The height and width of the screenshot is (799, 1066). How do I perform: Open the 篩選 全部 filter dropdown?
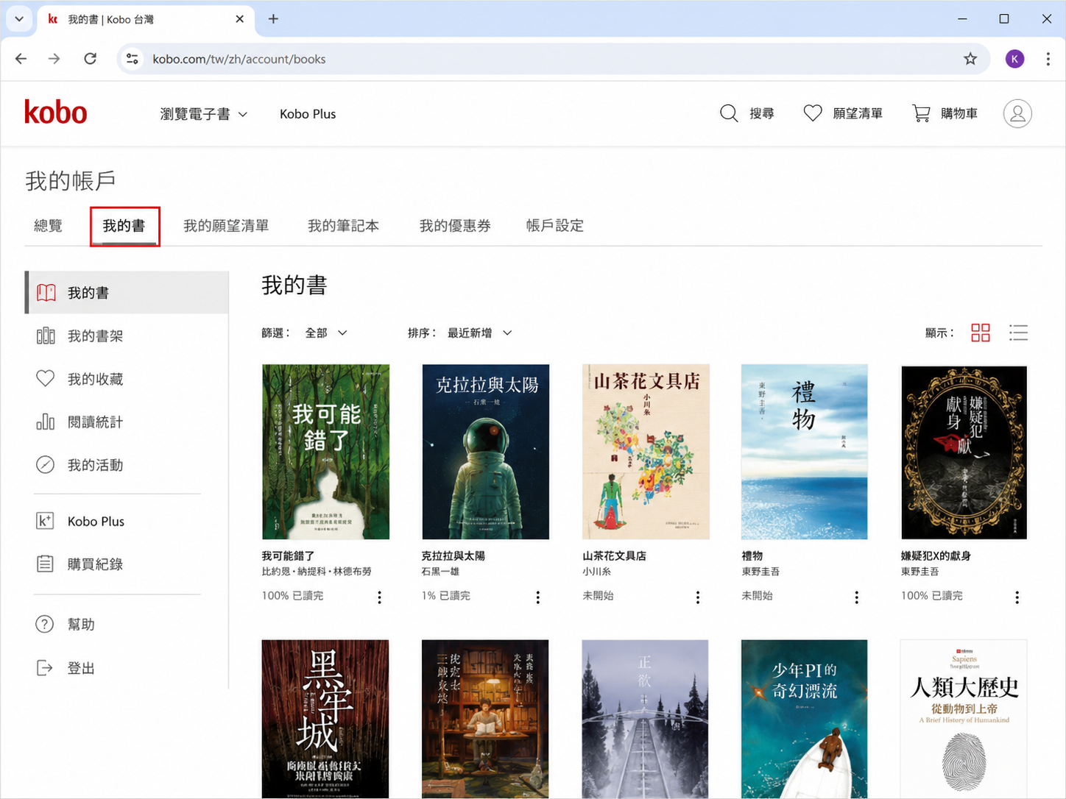coord(326,333)
